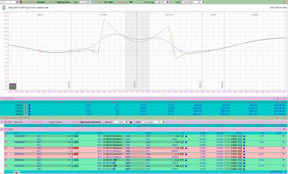Uncheck the 20 JAN 1660 PUT vertical trade
This screenshot has height=174, width=288.
(x=6, y=160)
